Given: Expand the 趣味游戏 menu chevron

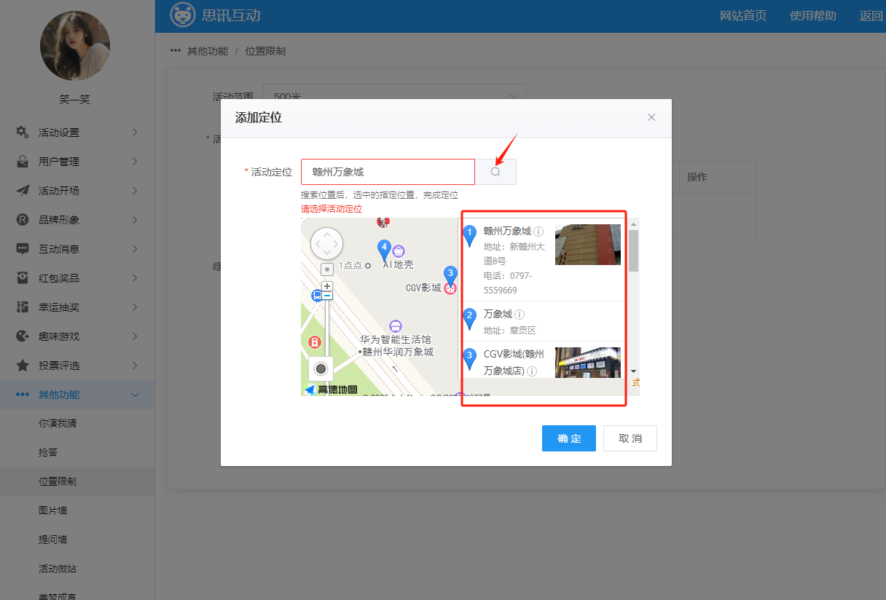Looking at the screenshot, I should point(135,336).
